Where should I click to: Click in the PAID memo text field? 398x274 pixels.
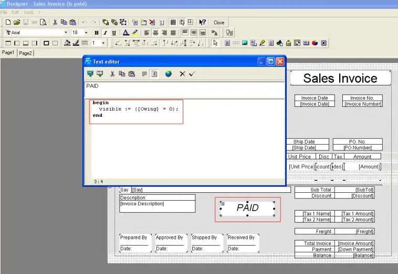[184, 90]
